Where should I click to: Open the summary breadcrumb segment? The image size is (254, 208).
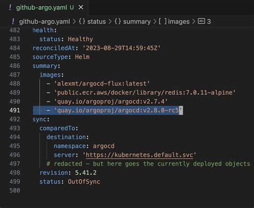point(137,21)
